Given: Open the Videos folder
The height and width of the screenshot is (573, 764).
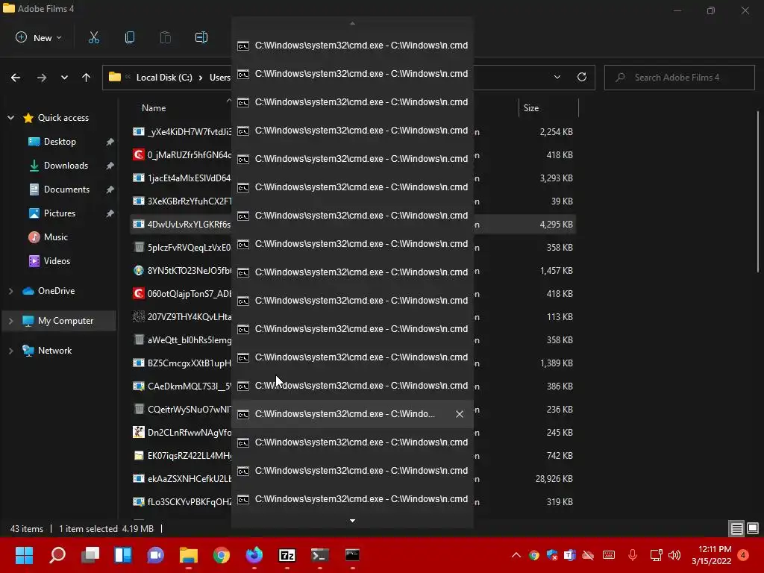Looking at the screenshot, I should [x=57, y=261].
